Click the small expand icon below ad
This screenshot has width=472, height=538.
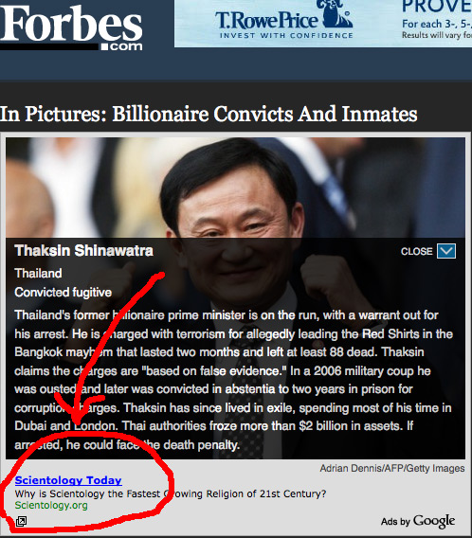click(x=21, y=522)
